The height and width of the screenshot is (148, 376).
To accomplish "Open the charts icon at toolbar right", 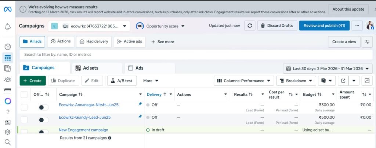I will [x=367, y=81].
